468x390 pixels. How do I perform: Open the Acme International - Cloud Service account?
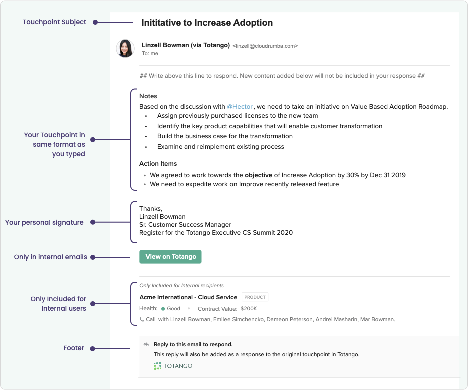[188, 297]
